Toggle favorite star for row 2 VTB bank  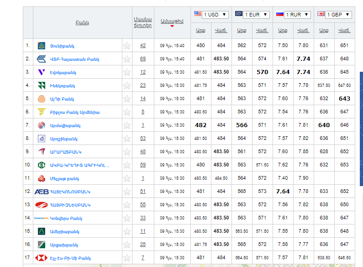click(x=127, y=59)
